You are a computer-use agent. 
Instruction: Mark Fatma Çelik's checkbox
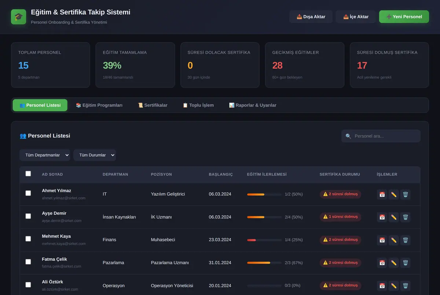coord(28,262)
